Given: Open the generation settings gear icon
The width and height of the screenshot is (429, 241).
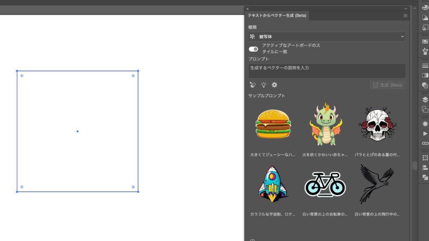Looking at the screenshot, I should point(274,85).
